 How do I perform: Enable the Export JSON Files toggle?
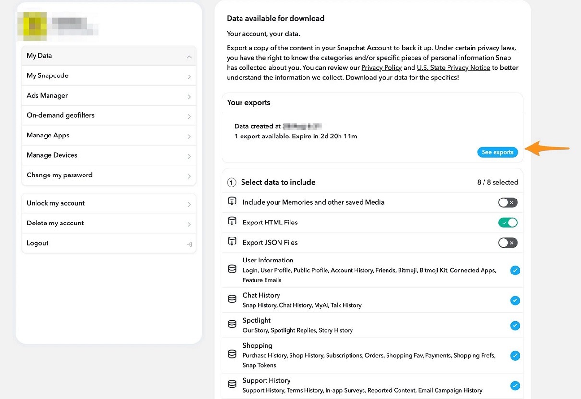point(508,243)
